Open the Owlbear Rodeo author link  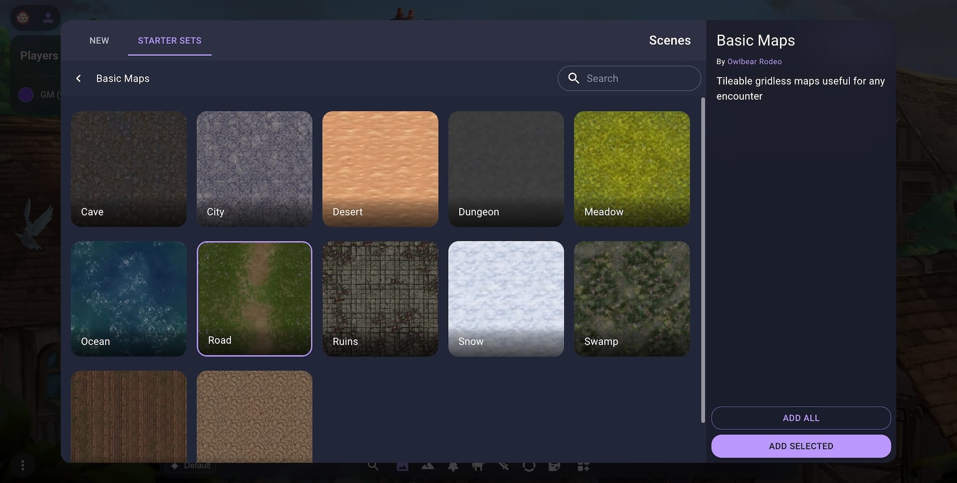pyautogui.click(x=754, y=62)
